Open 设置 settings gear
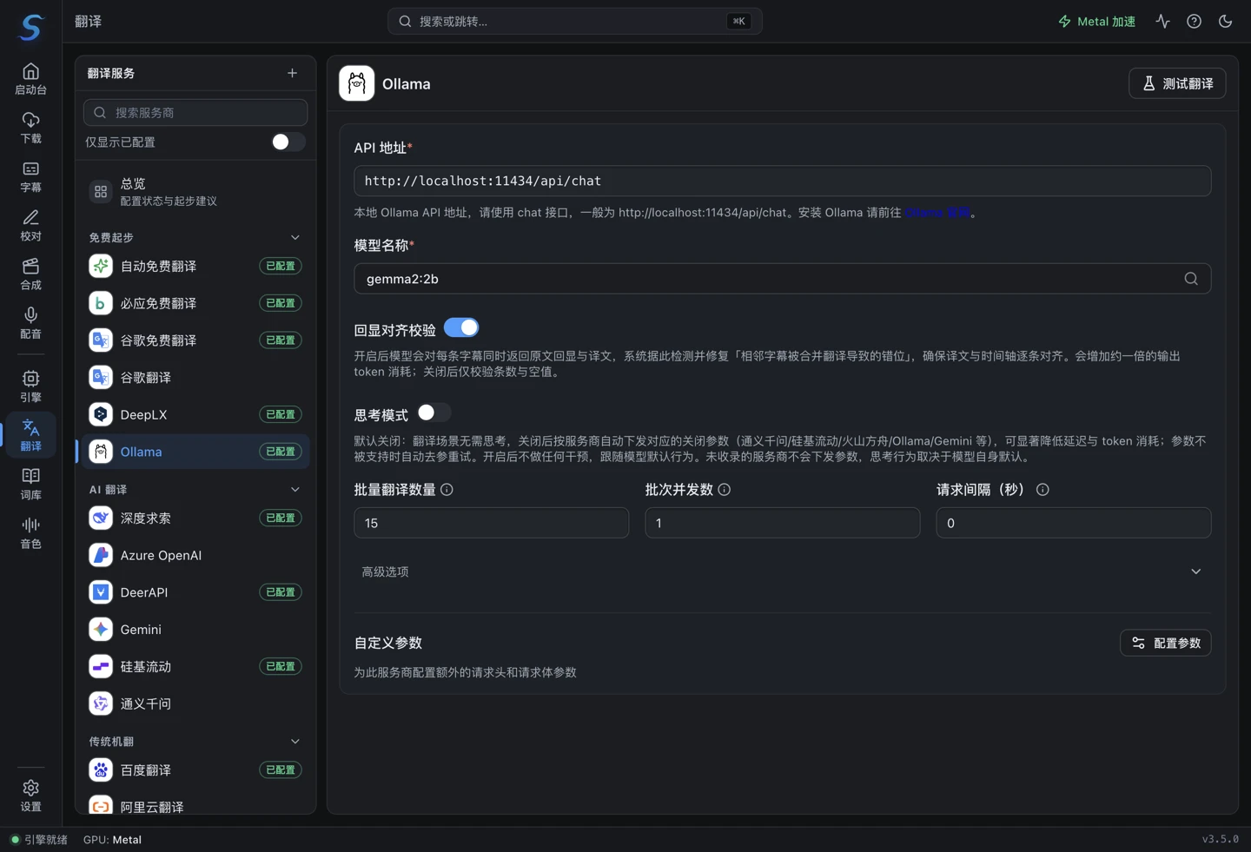 (30, 795)
